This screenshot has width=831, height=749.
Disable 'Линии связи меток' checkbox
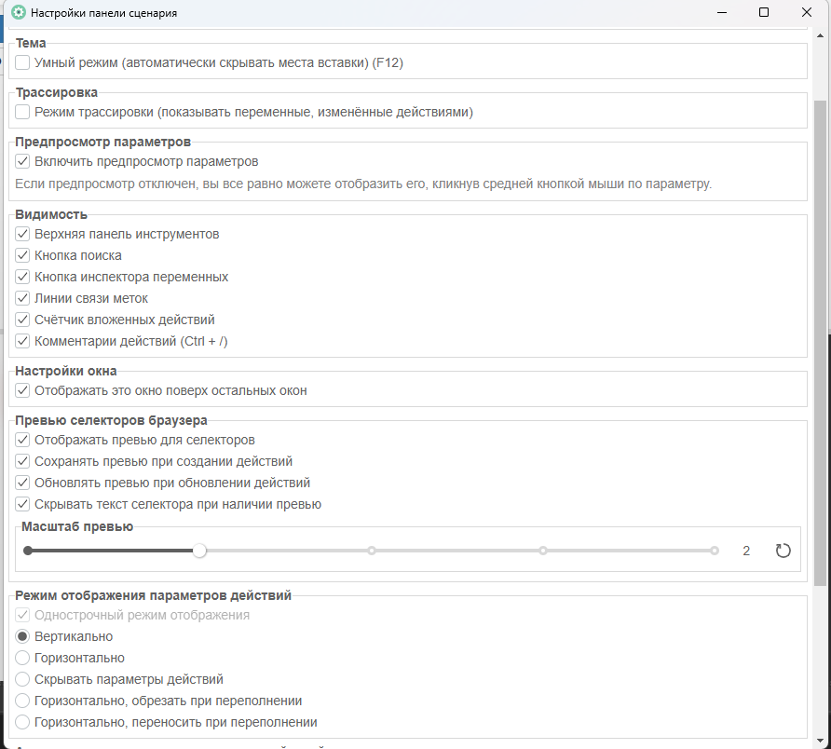point(23,298)
